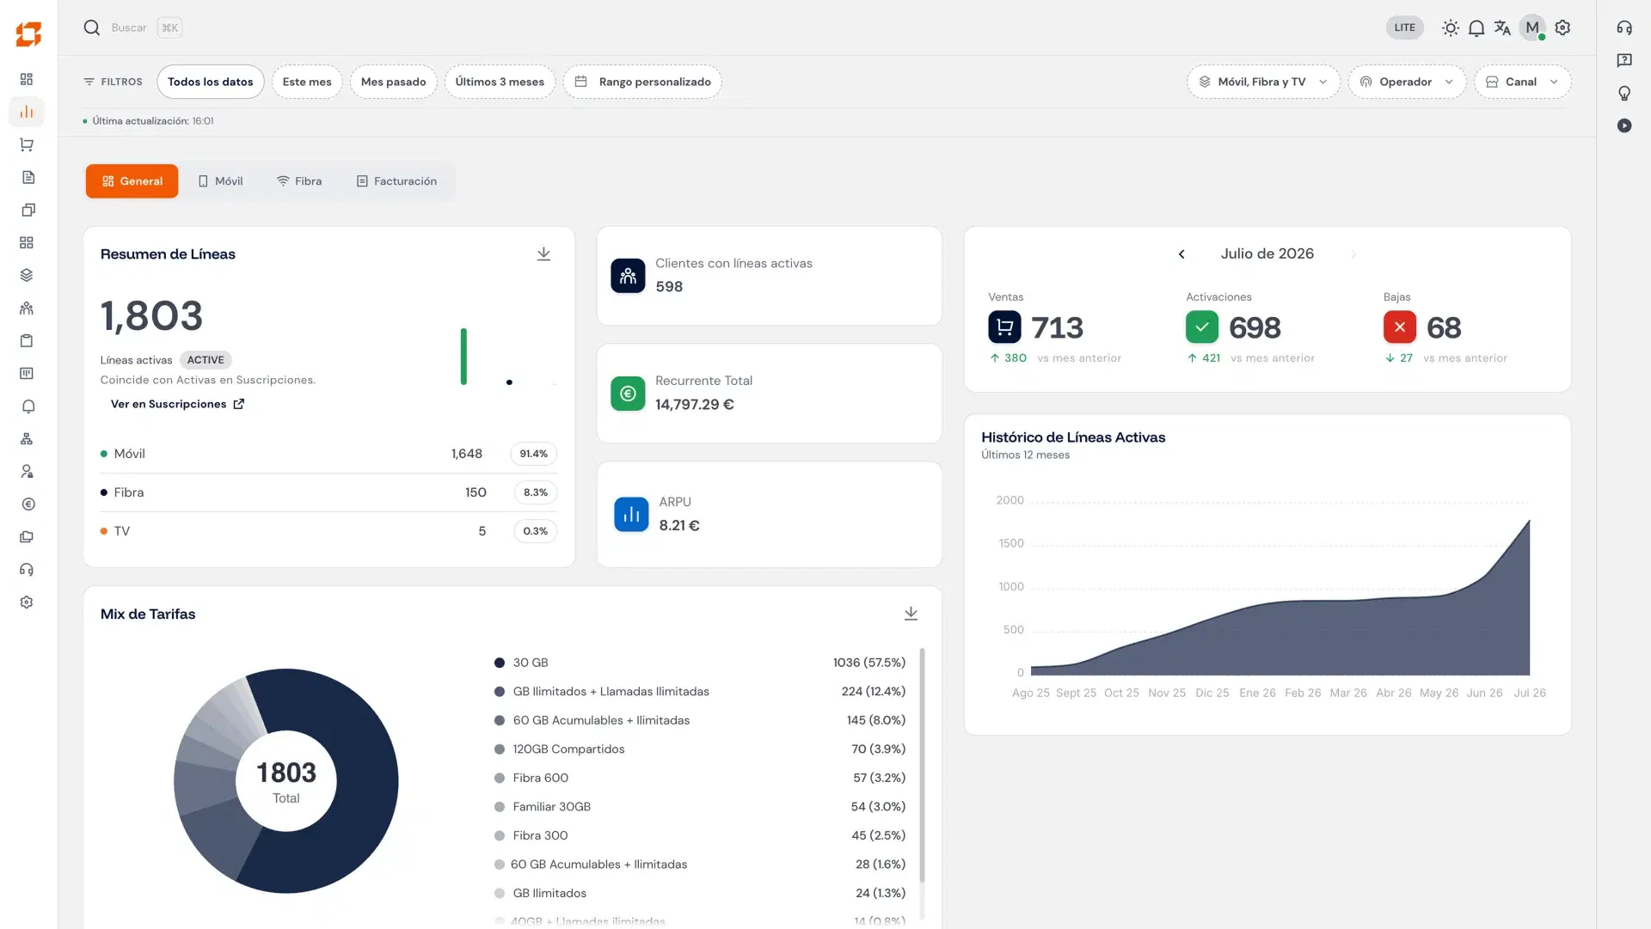Click the notification bell in top bar

coord(1476,28)
